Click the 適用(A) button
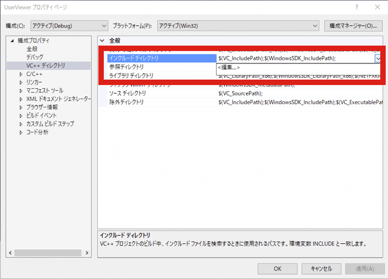Image resolution: width=388 pixels, height=279 pixels. (365, 269)
